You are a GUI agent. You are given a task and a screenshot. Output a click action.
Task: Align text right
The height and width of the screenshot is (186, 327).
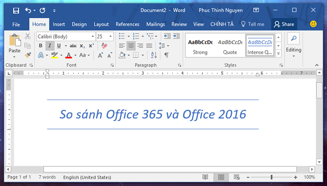[x=140, y=46]
